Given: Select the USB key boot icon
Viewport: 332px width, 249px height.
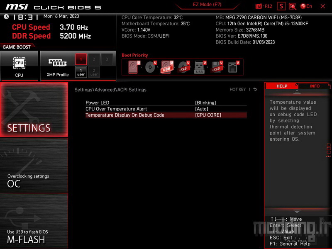Looking at the screenshot, I should point(200,67).
